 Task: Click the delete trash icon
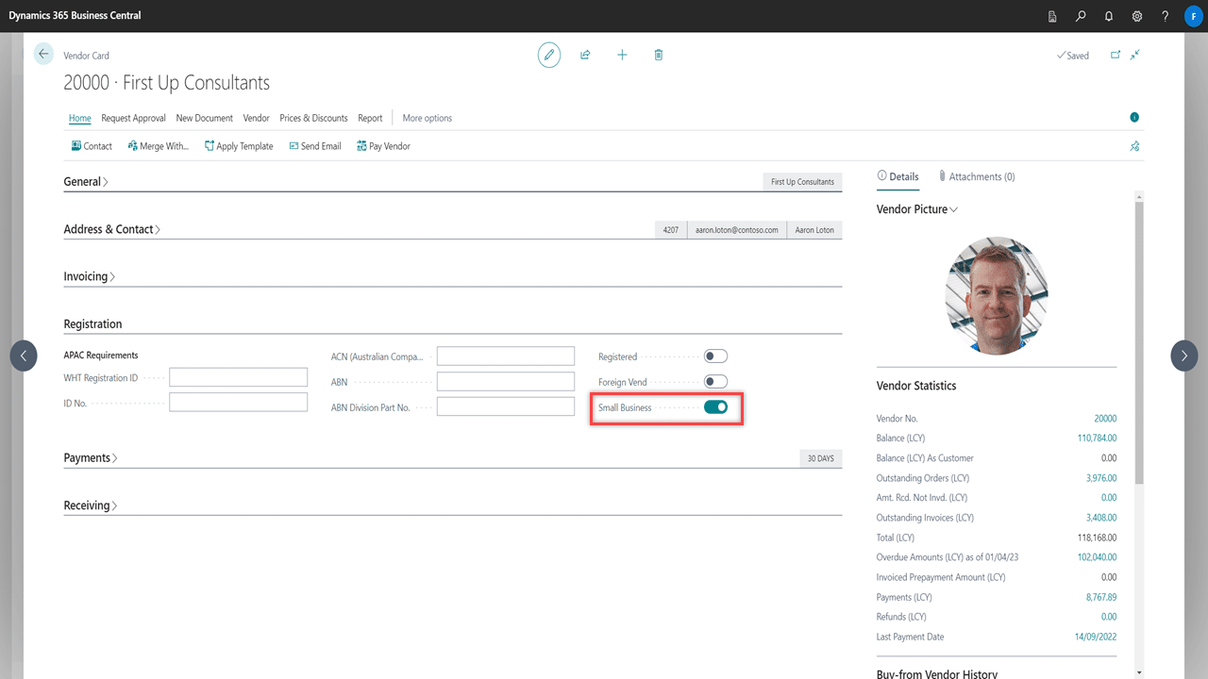pyautogui.click(x=659, y=55)
